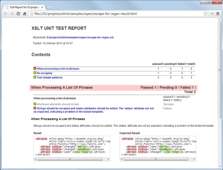223x170 pixels.
Task: Click the page vertical scrollbar thumb
Action: coord(219,70)
